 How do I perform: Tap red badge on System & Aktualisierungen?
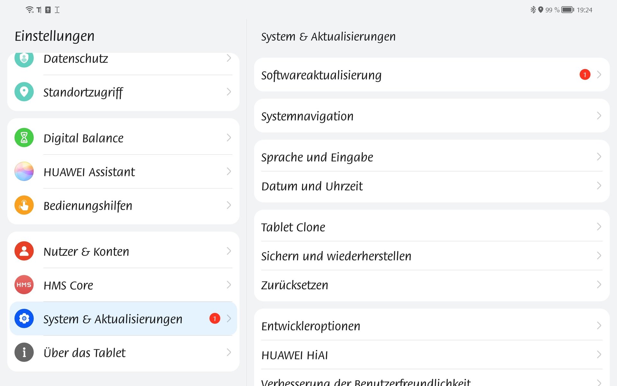click(x=215, y=318)
